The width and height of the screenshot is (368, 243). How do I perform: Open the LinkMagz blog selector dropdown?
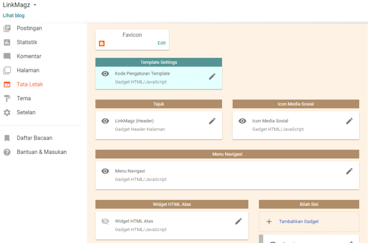34,5
